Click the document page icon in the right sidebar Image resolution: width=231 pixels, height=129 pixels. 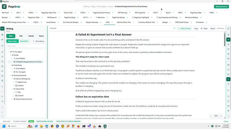[228, 44]
